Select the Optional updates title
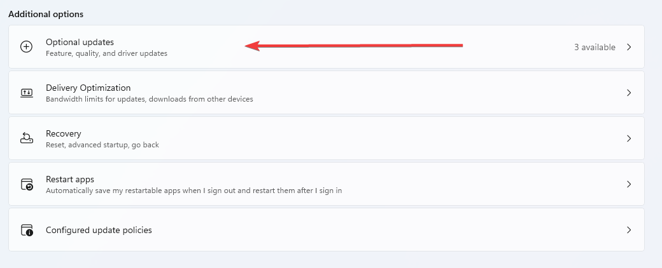Screen dimensions: 662x268 80,42
